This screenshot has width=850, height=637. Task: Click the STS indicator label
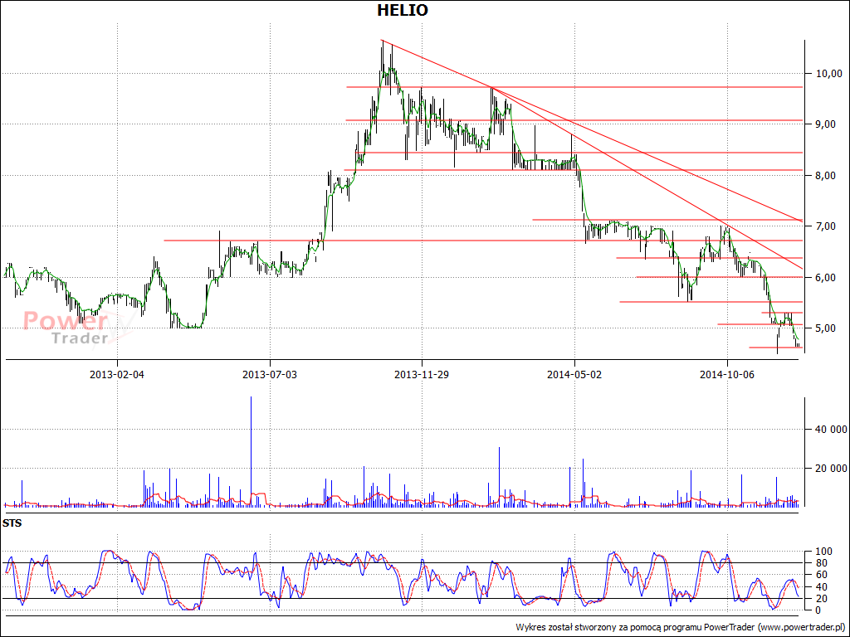coord(12,524)
